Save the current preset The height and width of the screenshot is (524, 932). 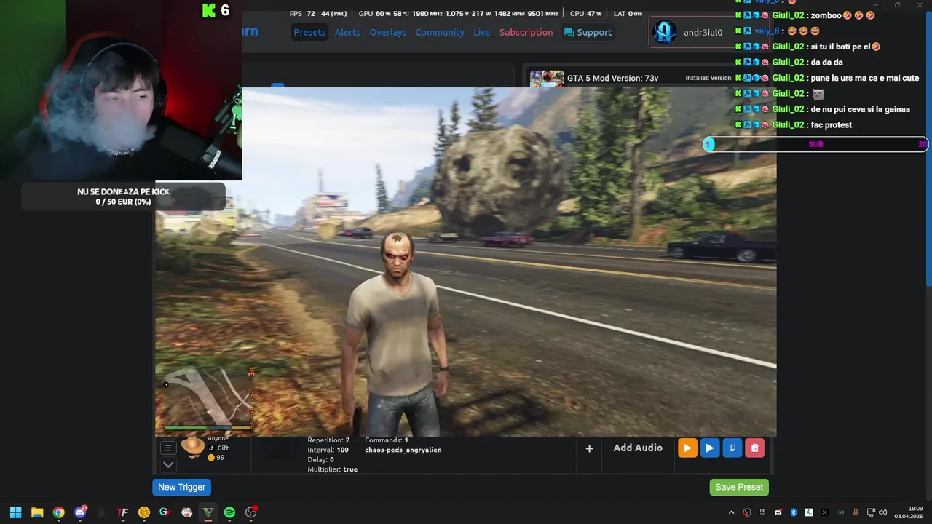tap(739, 487)
